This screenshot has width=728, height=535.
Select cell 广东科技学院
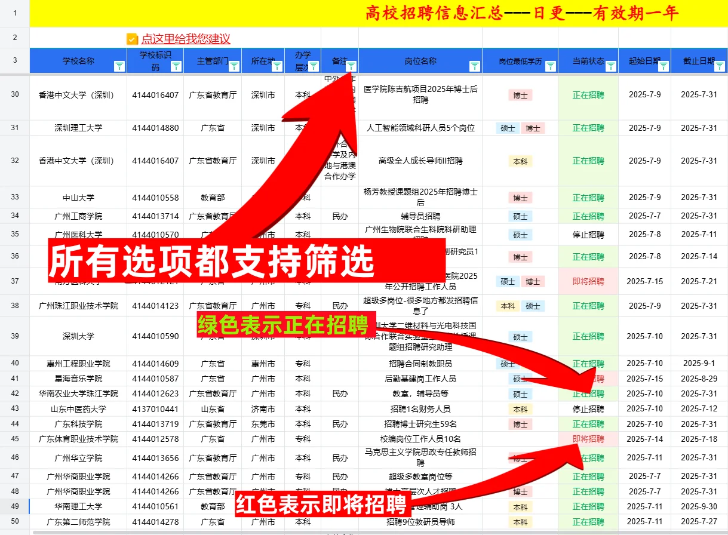(78, 424)
